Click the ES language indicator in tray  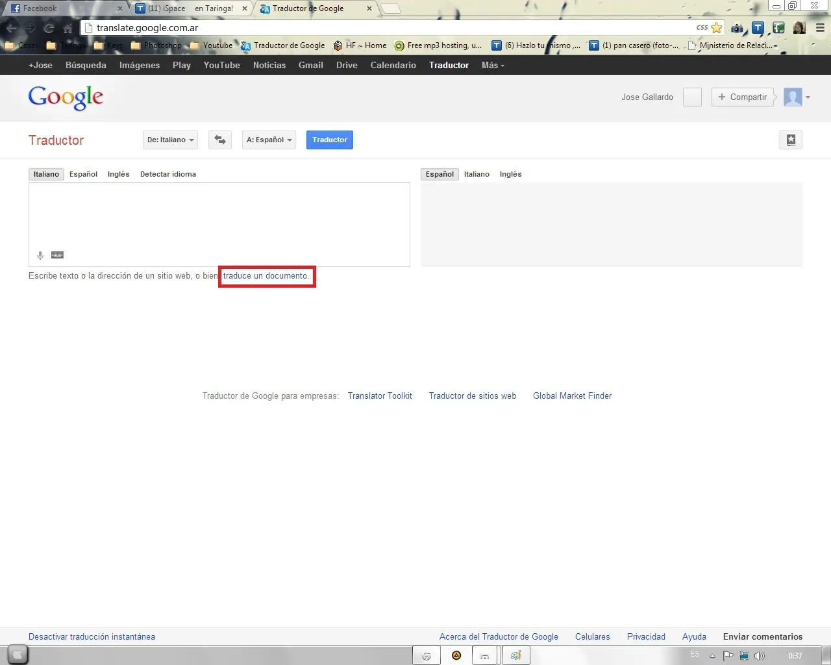tap(695, 655)
